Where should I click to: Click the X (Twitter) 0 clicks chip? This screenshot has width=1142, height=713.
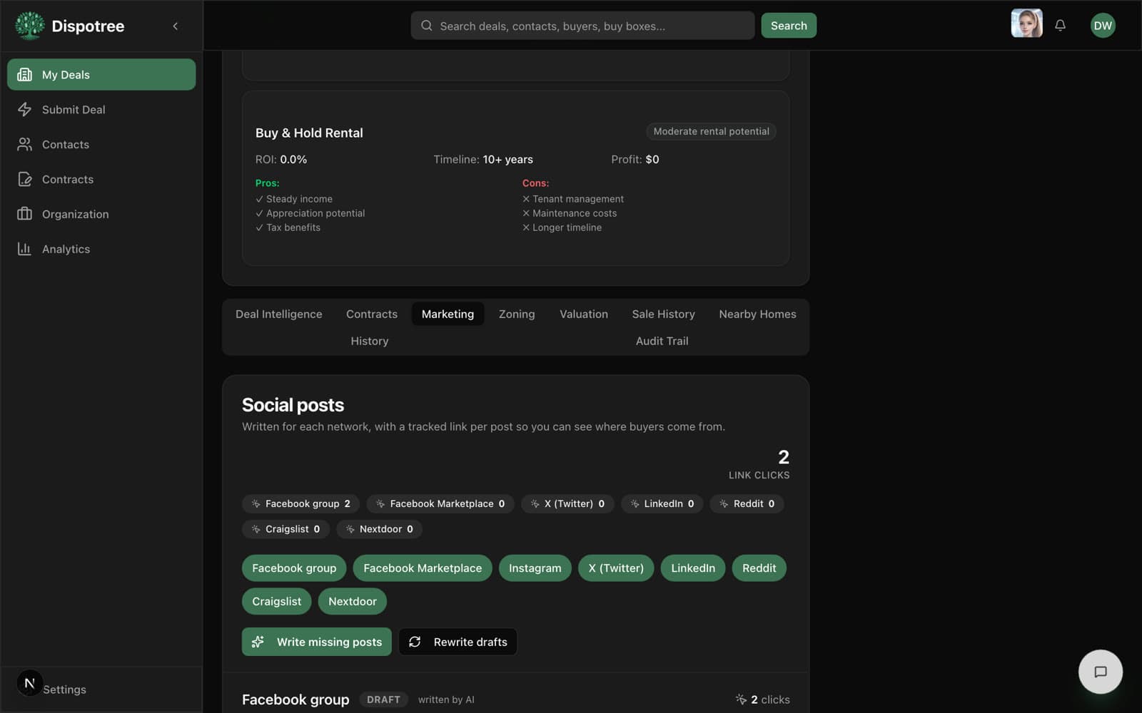pos(567,503)
